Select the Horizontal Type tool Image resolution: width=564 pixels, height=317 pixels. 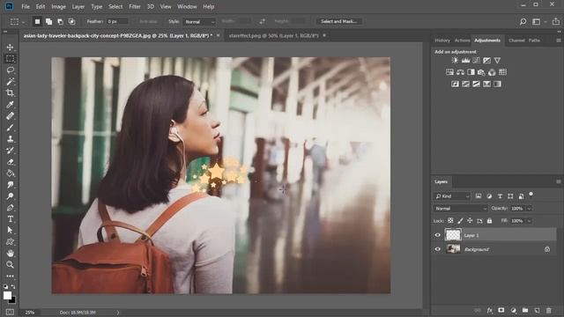pos(10,219)
